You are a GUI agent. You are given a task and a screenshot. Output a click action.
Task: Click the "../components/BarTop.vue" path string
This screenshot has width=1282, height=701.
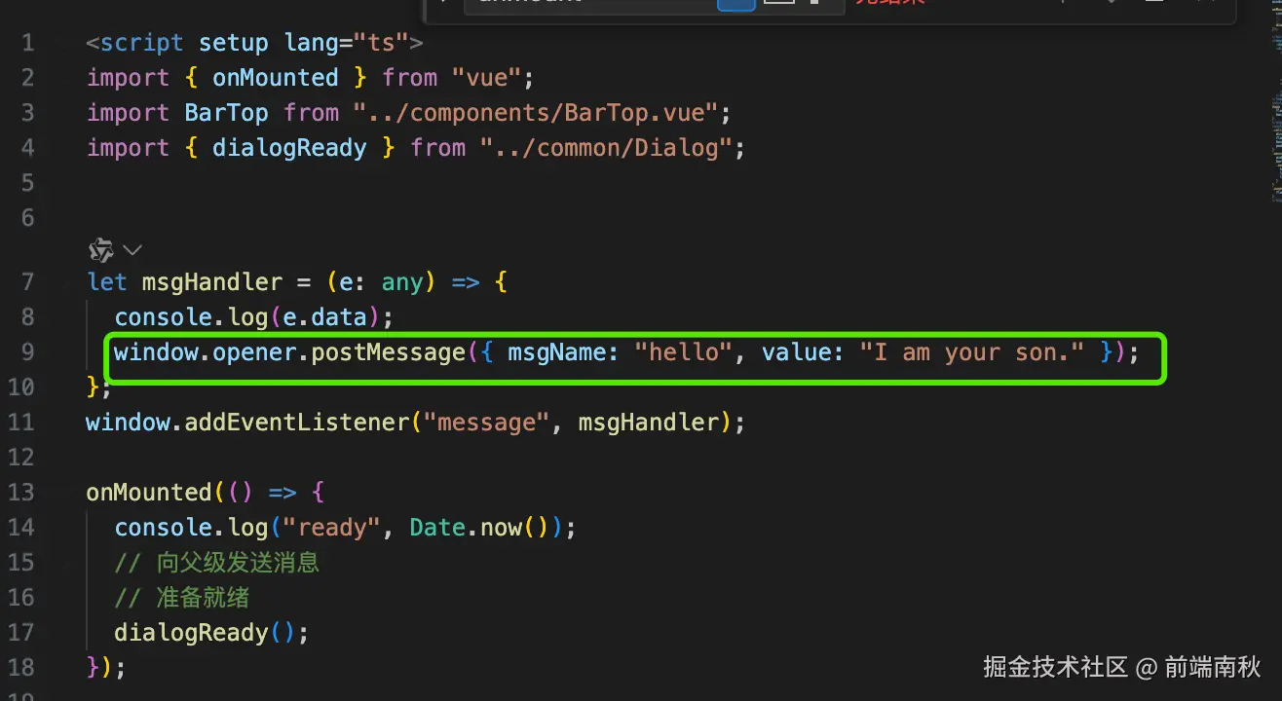coord(536,113)
